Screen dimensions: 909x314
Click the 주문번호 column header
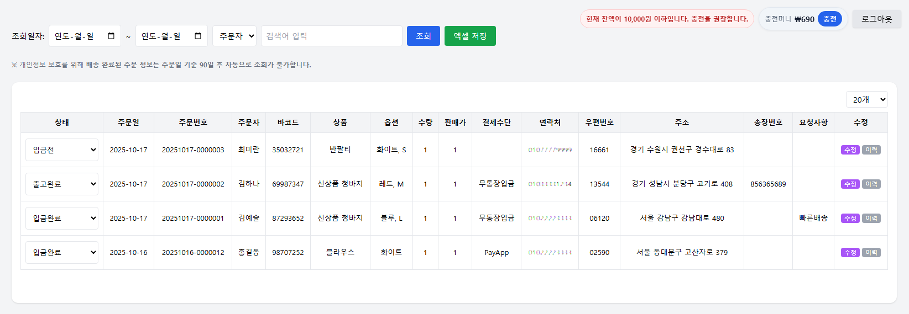coord(193,123)
